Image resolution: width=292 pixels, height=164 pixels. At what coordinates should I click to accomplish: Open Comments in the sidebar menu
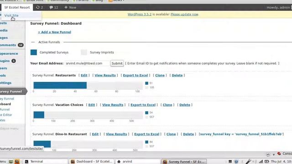8,45
